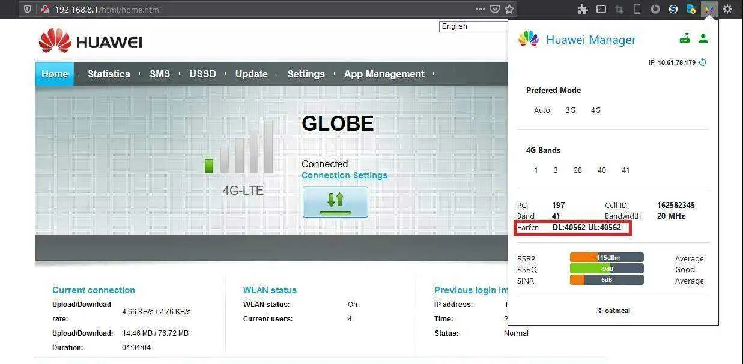Open the page actions three-dots menu
Viewport: 743px width, 364px height.
[481, 9]
